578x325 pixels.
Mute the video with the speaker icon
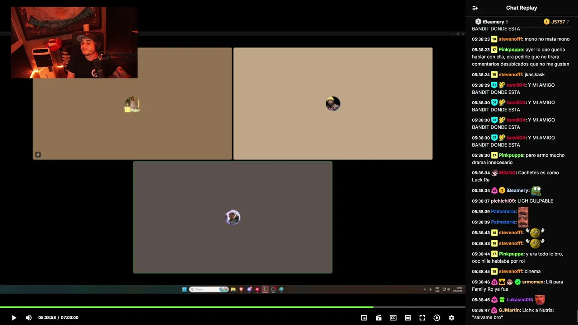(28, 318)
